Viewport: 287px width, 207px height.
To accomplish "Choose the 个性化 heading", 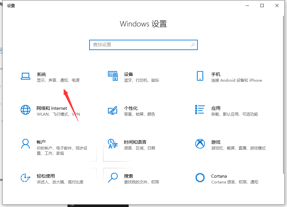I will [x=131, y=108].
